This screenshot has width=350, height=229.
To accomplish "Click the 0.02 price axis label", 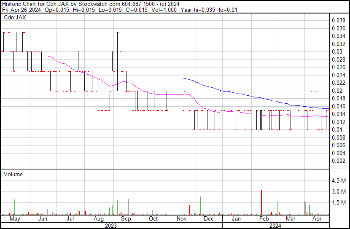I will click(337, 91).
